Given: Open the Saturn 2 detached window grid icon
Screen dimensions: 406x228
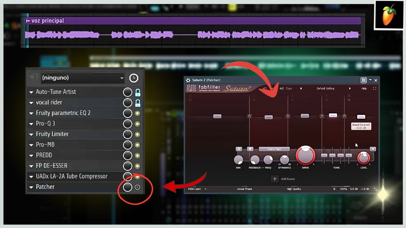Looking at the screenshot, I should click(x=364, y=80).
